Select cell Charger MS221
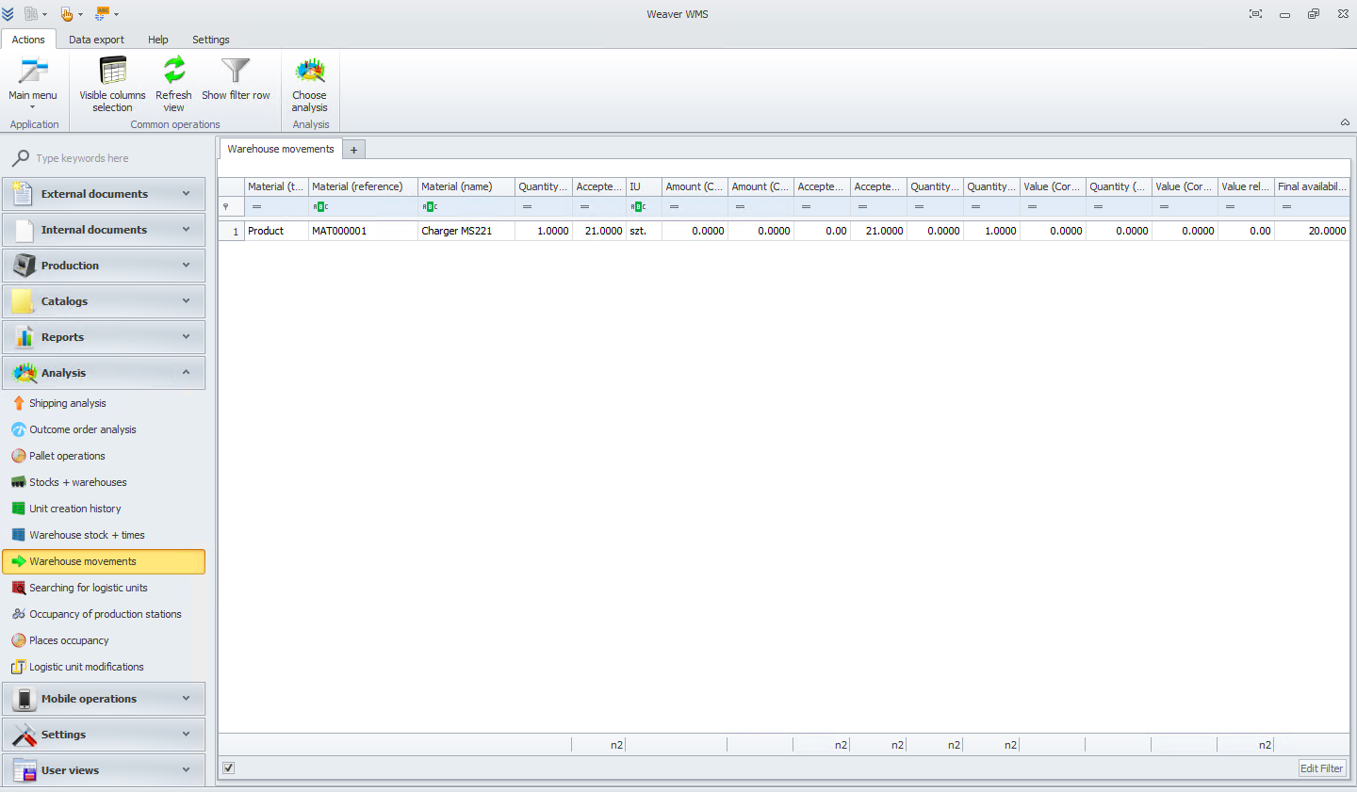 tap(466, 231)
